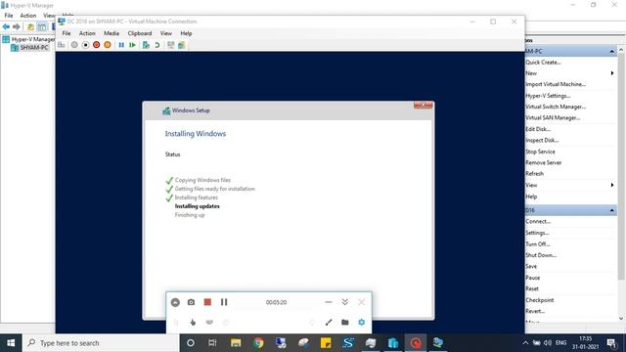This screenshot has height=352, width=626.
Task: Open recorder settings gear
Action: coord(362,322)
